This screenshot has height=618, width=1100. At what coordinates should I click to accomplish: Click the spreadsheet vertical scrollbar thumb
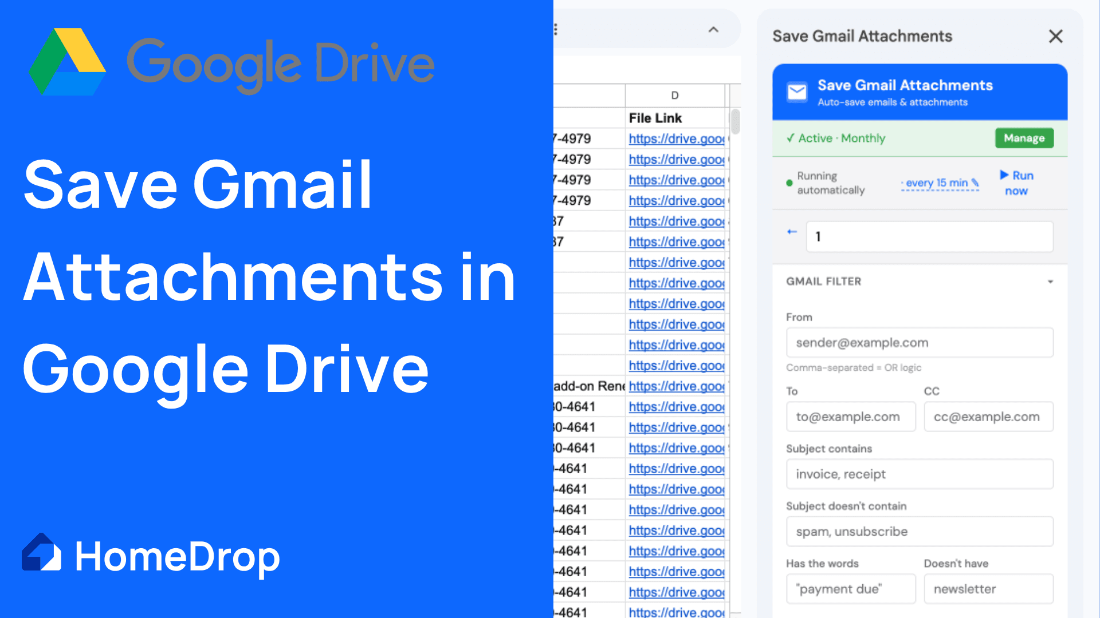tap(735, 121)
